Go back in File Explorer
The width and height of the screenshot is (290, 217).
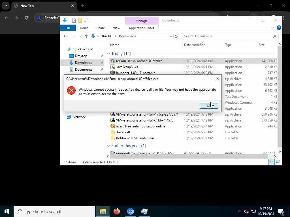pos(65,36)
